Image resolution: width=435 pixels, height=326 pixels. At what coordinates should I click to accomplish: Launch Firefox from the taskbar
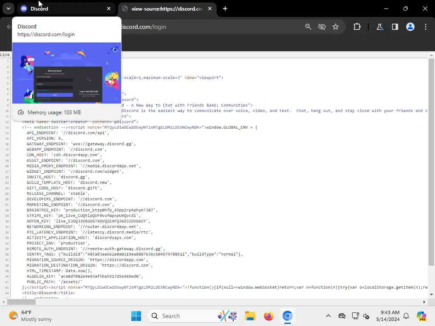coord(268,316)
